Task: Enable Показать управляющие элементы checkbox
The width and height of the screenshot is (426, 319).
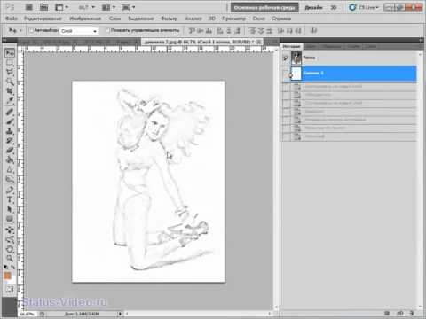Action: coord(108,30)
